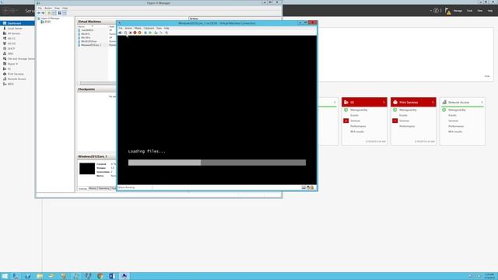Open the red Print Services tile header
This screenshot has height=280, width=498.
click(x=413, y=102)
